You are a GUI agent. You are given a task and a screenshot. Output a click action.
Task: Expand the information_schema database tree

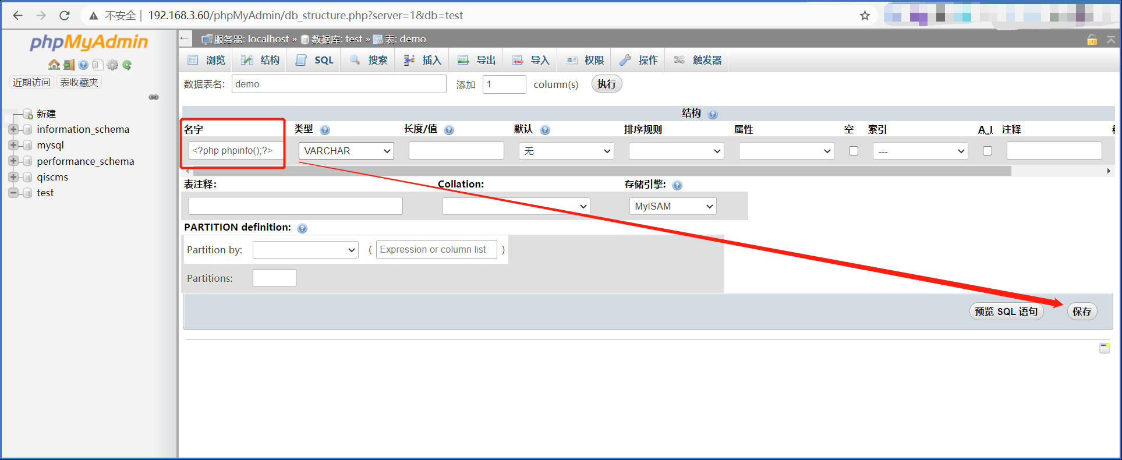(13, 129)
